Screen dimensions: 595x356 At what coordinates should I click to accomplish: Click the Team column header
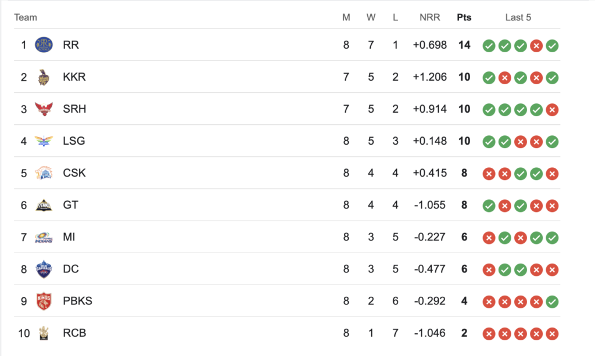click(x=26, y=17)
